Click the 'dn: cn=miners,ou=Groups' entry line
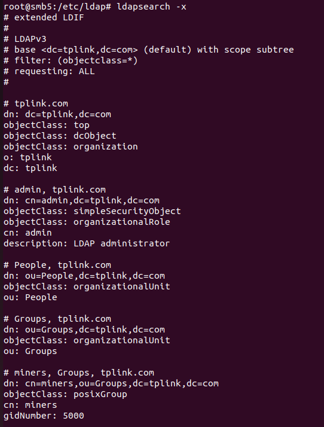The height and width of the screenshot is (427, 324). click(x=111, y=384)
